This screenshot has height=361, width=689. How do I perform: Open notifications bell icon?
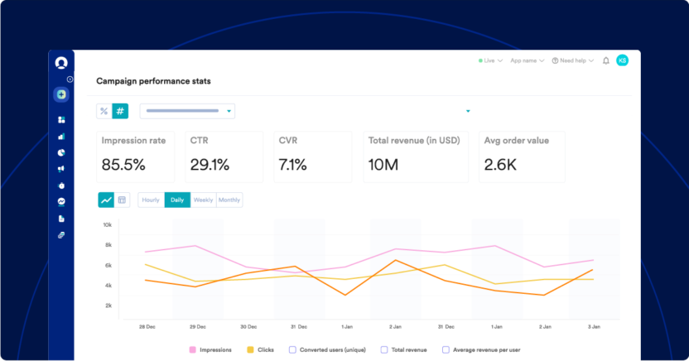[x=606, y=61]
